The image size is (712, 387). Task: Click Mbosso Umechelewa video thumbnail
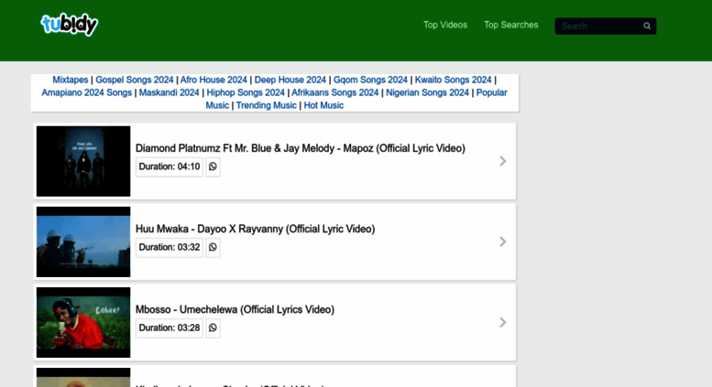pyautogui.click(x=83, y=323)
